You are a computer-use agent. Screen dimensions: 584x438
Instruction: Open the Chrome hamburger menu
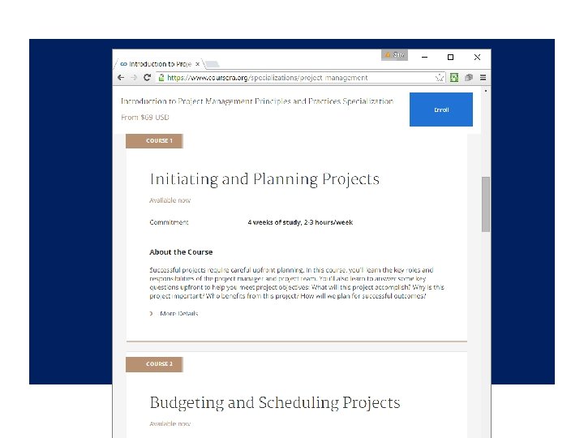point(483,78)
